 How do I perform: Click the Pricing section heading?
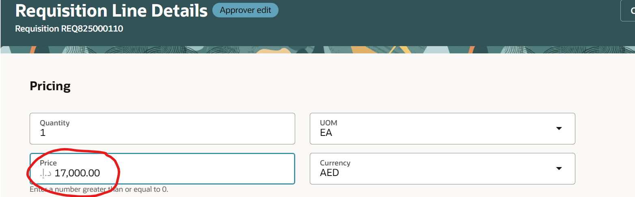click(50, 86)
